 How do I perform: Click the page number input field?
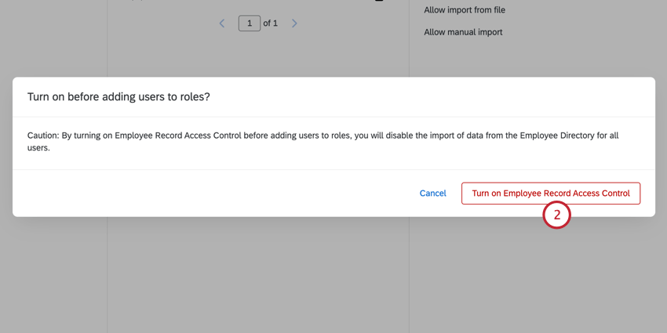249,24
